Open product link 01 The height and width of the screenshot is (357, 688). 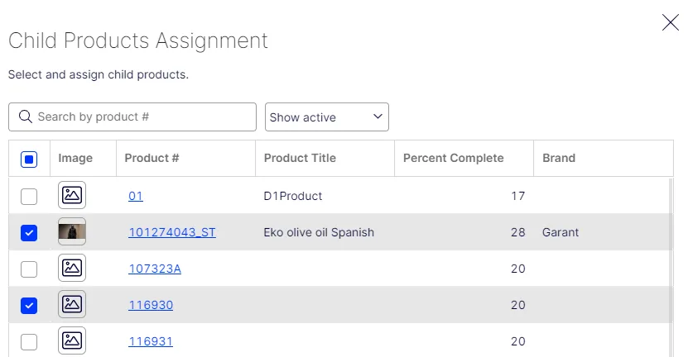[x=136, y=196]
